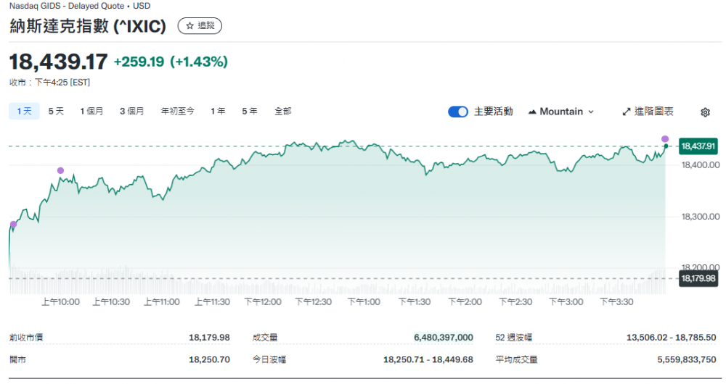Screen dimensions: 726x384
Task: Click the purple event marker at market open
Action: [13, 225]
